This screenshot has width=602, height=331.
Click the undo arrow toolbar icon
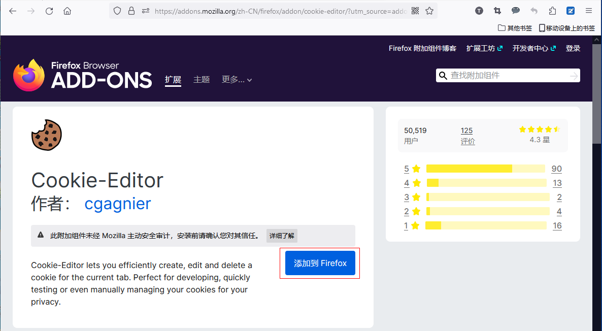[x=534, y=11]
